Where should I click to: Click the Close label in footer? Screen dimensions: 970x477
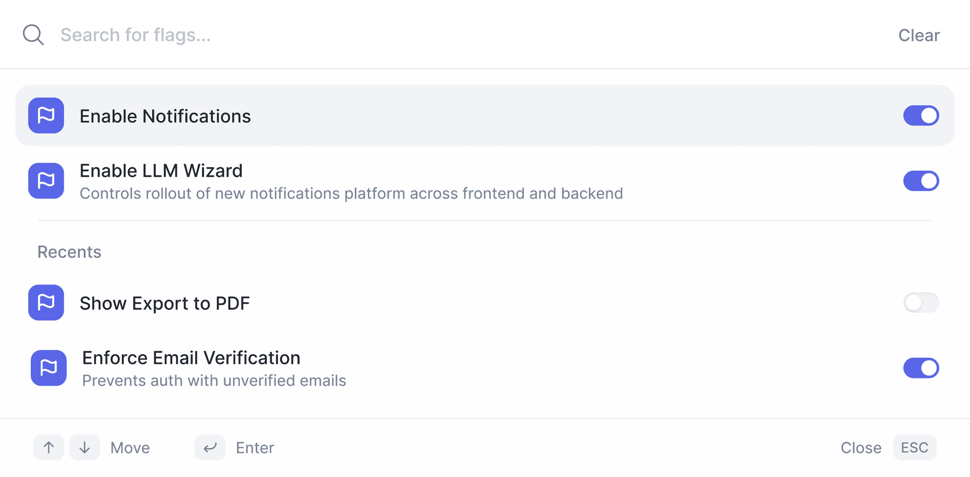(861, 448)
